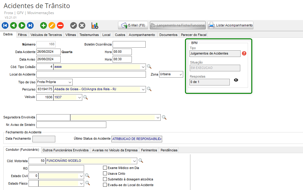The width and height of the screenshot is (303, 190).
Task: Click the red BPM help question icon
Action: tap(244, 53)
